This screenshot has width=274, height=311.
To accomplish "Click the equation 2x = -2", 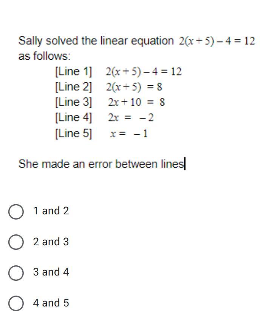I will click(x=131, y=118).
